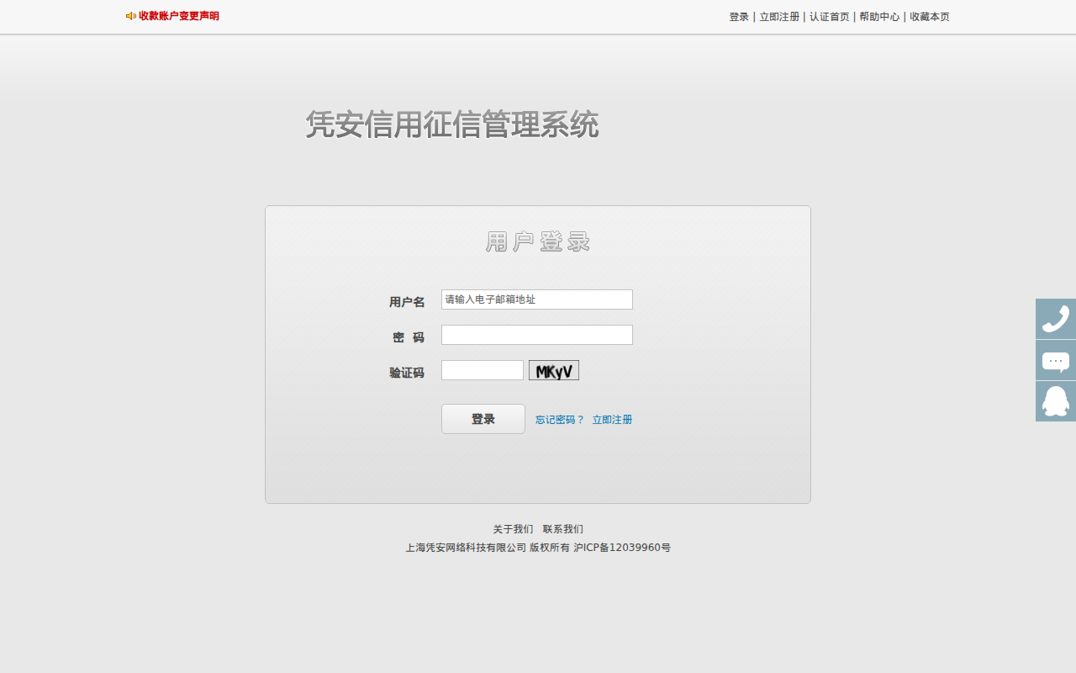
Task: Click the 登录 submit button
Action: click(x=483, y=418)
